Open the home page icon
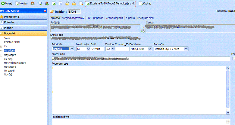The width and height of the screenshot is (235, 125). click(x=33, y=3)
